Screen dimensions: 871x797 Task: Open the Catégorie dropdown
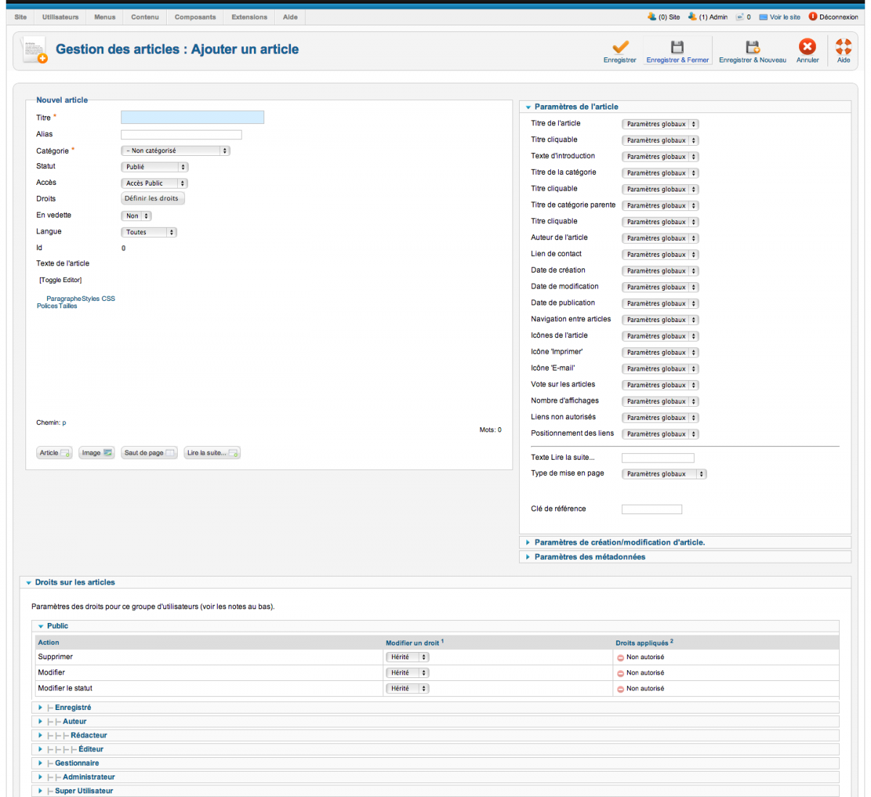175,151
